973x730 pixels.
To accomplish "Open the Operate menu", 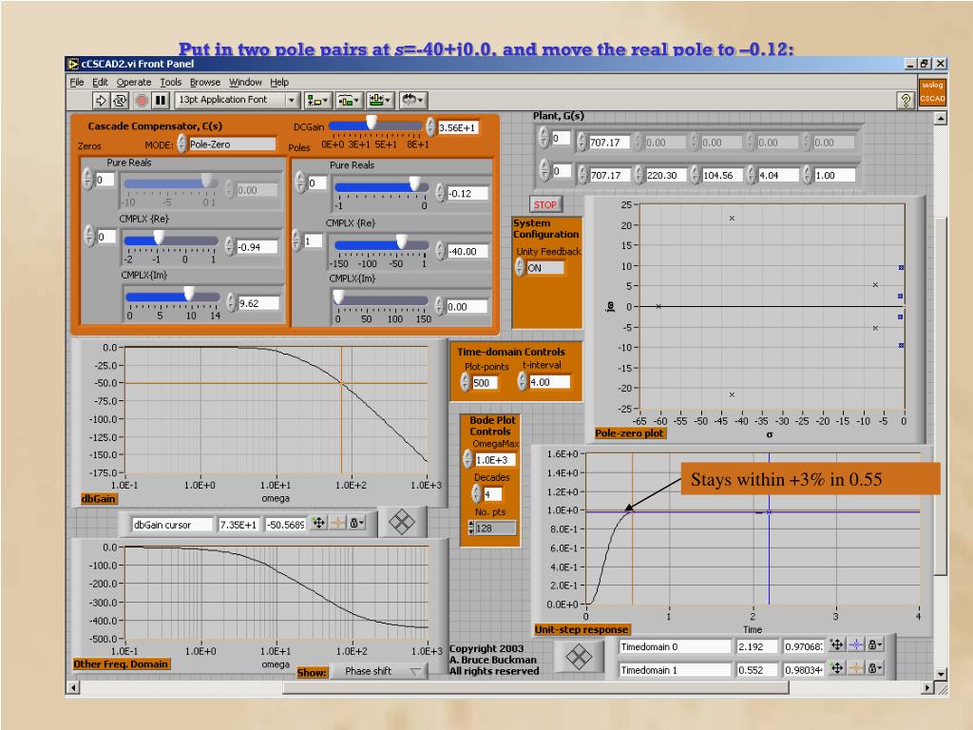I will tap(133, 82).
